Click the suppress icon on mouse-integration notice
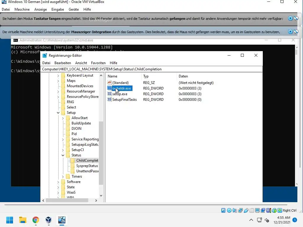This screenshot has width=303, height=227. tap(296, 31)
